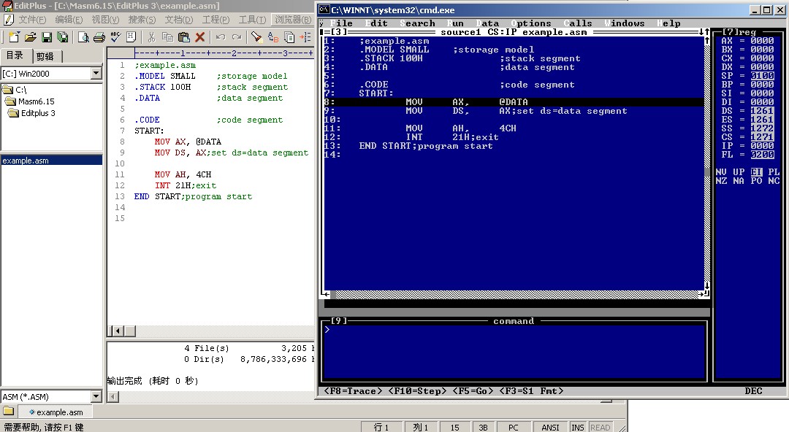Click the EditPlus title bar app icon

pos(7,6)
